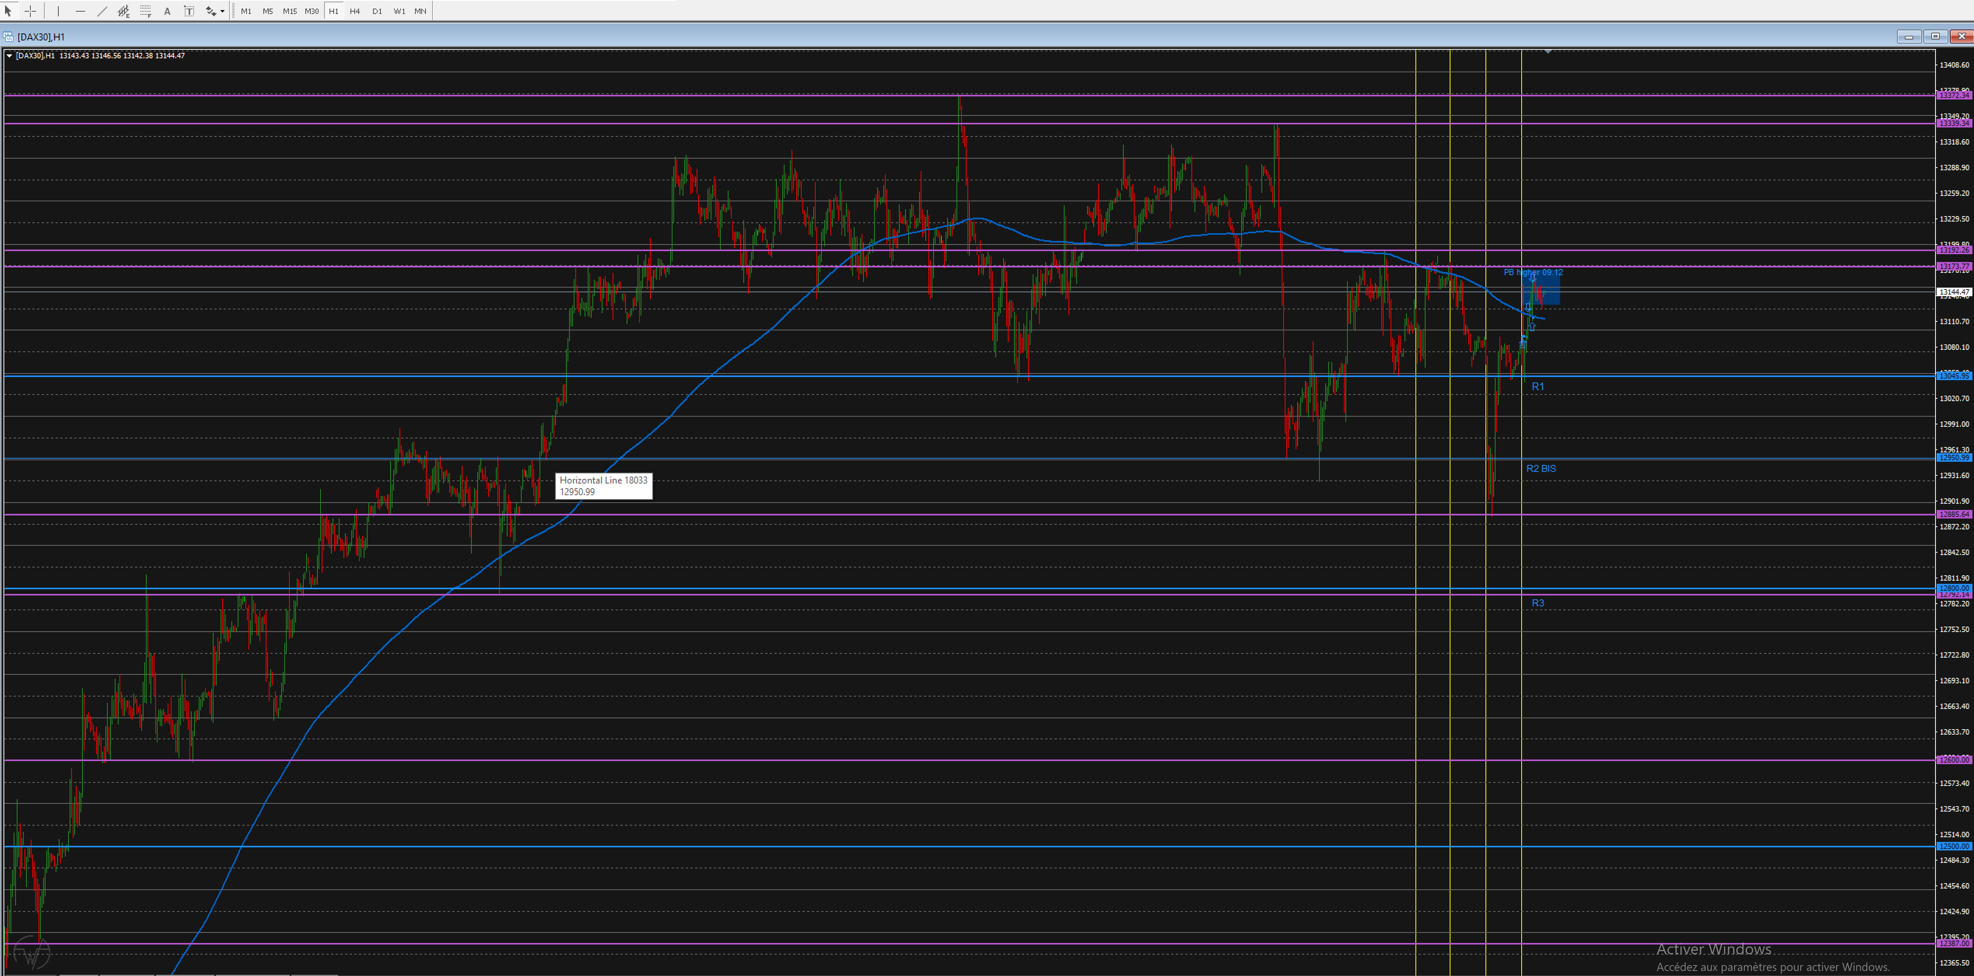Screen dimensions: 1974x976
Task: Choose the horizontal line drawing tool
Action: pos(80,11)
